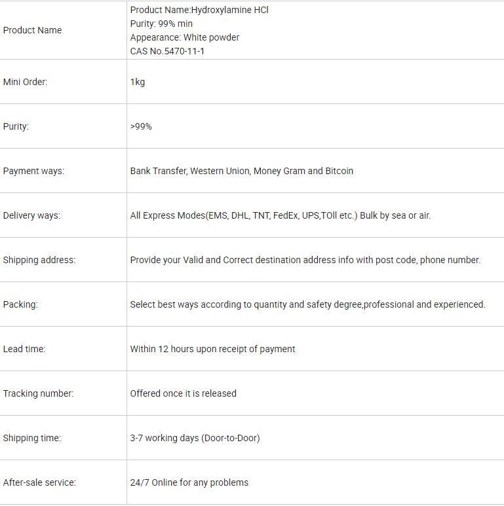
Task: Click the ">99%" purity value
Action: click(x=141, y=126)
